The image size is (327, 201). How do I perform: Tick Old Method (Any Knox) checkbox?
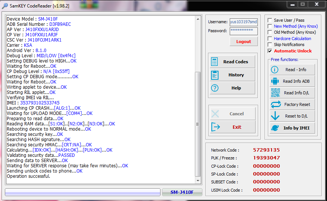(270, 32)
